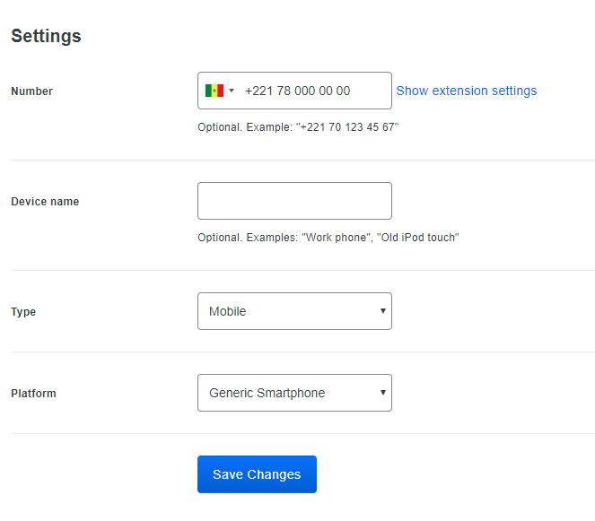Click the phone number example hint text
This screenshot has height=521, width=595.
(298, 127)
